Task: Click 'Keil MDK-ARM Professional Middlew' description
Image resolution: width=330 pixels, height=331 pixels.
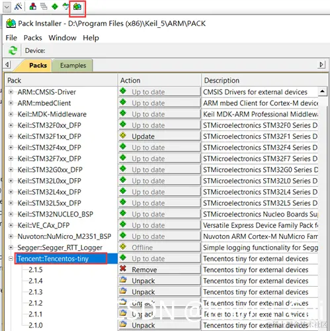Action: [261, 114]
